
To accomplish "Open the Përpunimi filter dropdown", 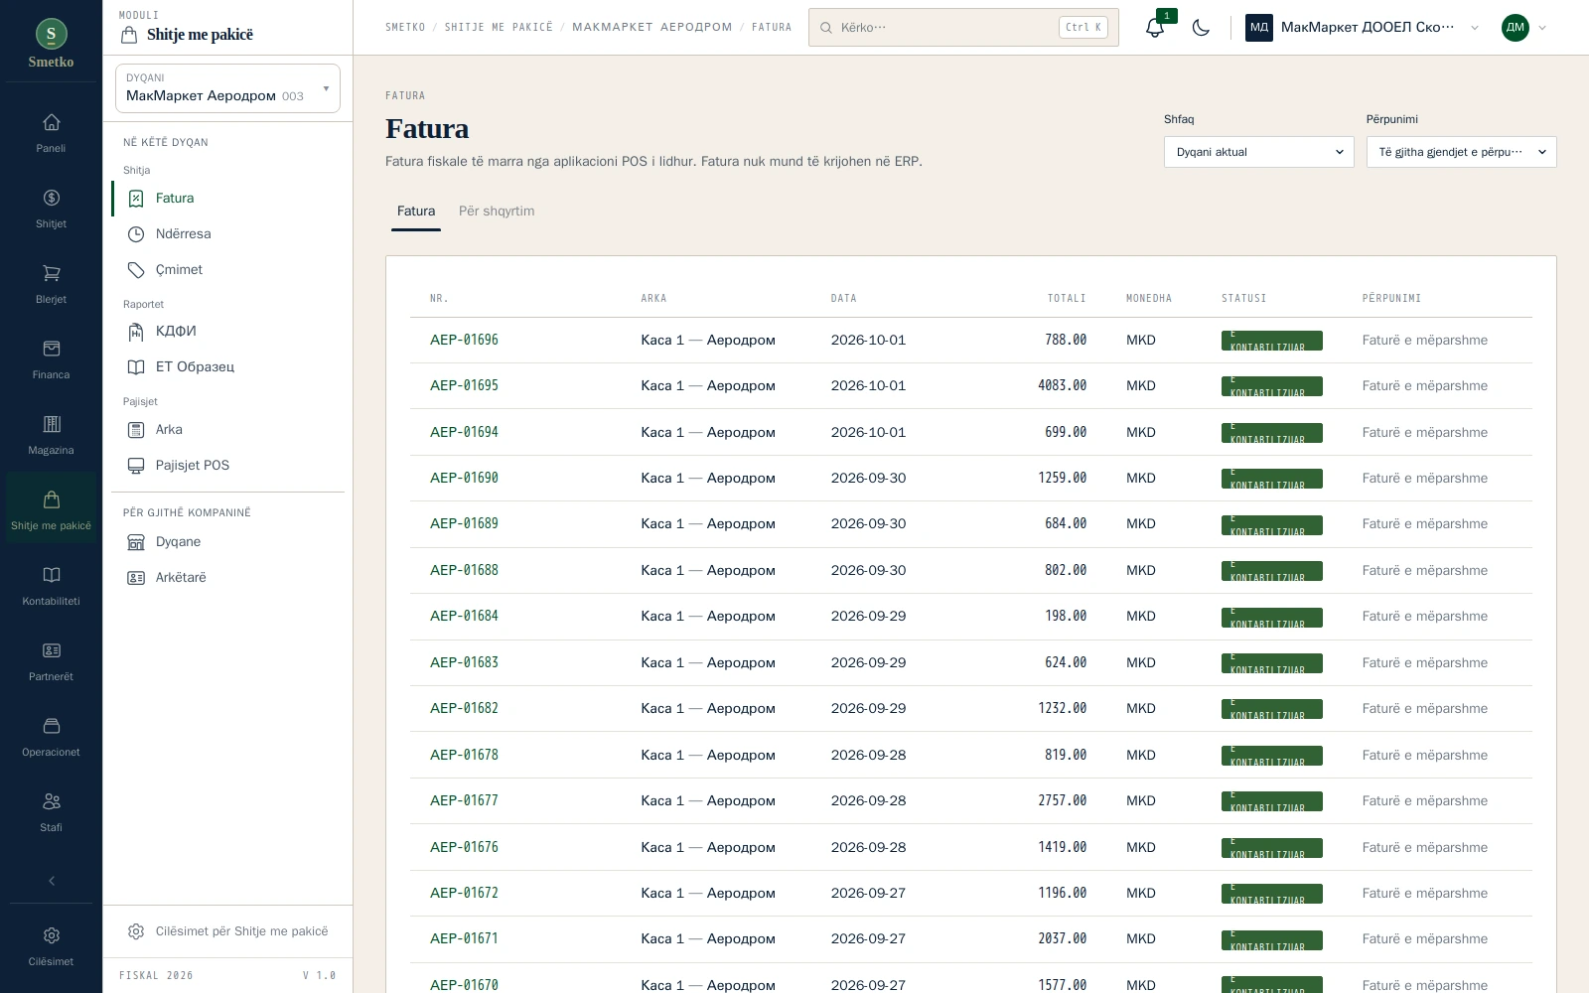I will point(1461,152).
